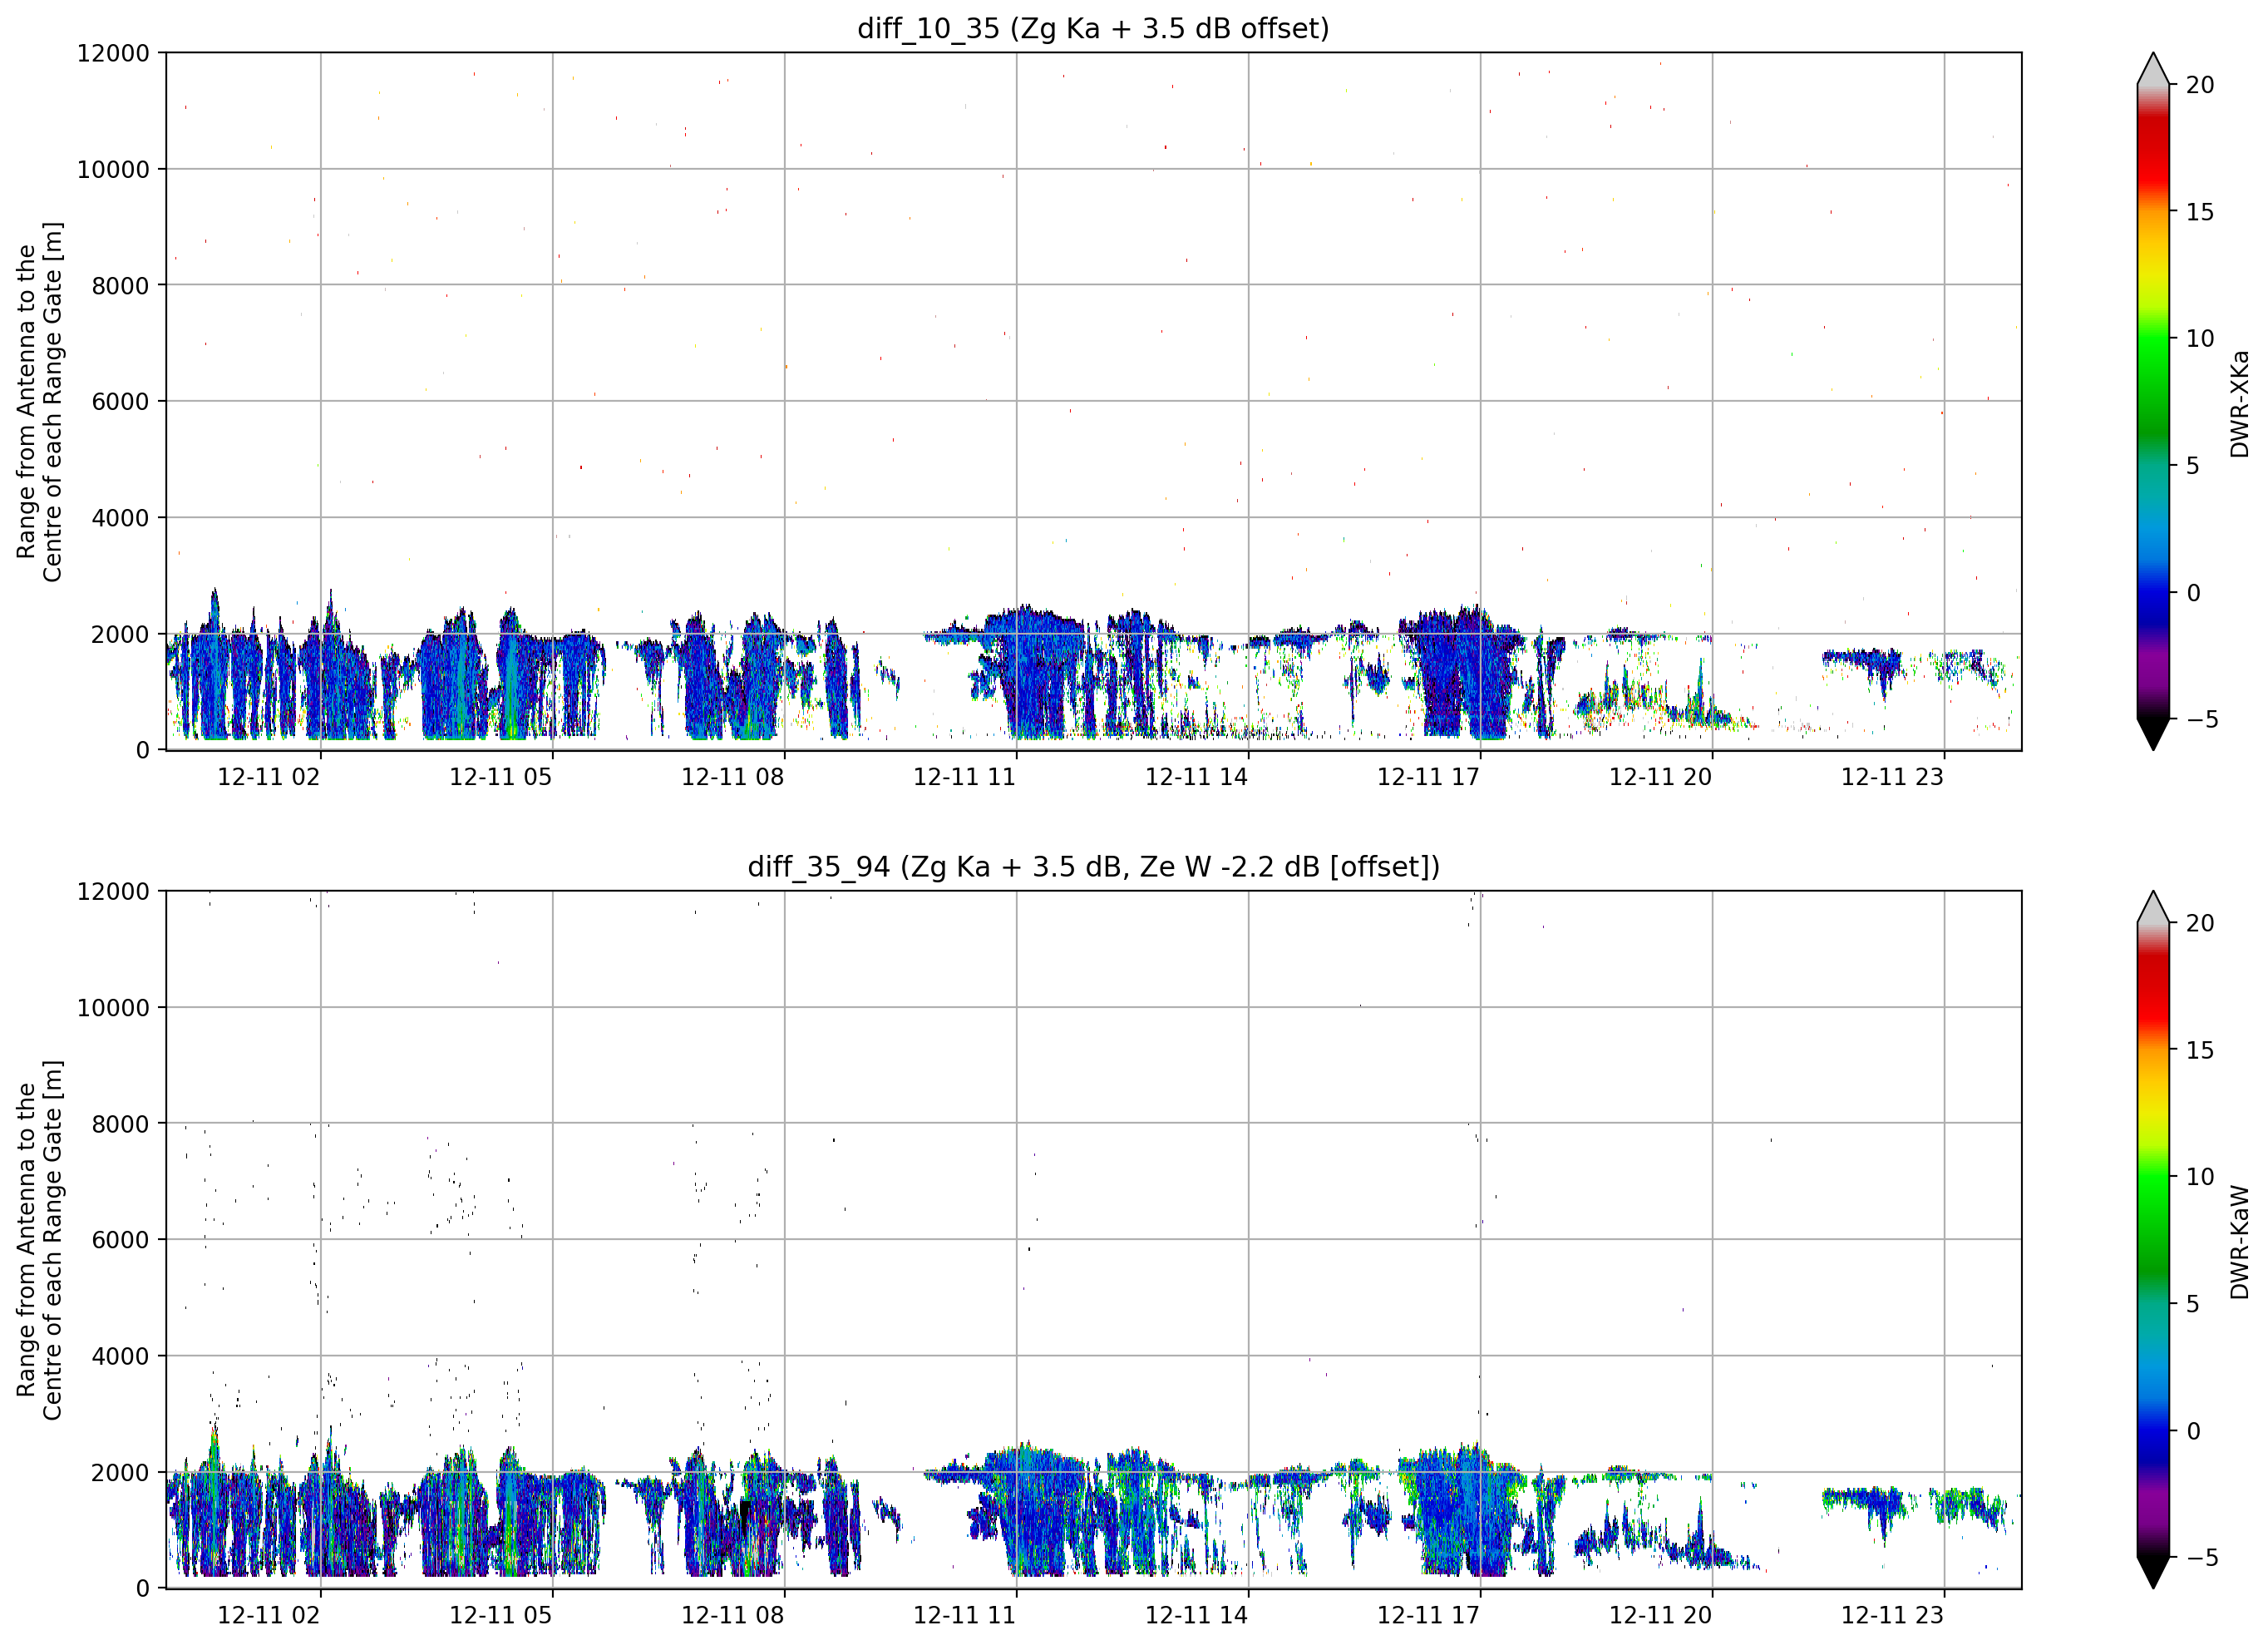Viewport: 2268px width, 1645px height.
Task: Click the "6000" range tick of diff_35_94 plot
Action: click(120, 1240)
